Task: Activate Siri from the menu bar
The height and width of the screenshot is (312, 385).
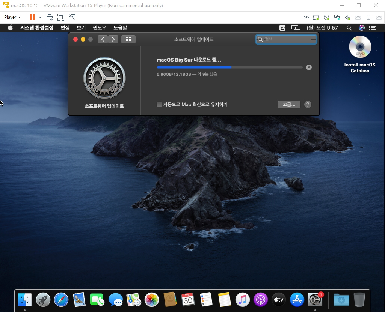Action: 361,28
